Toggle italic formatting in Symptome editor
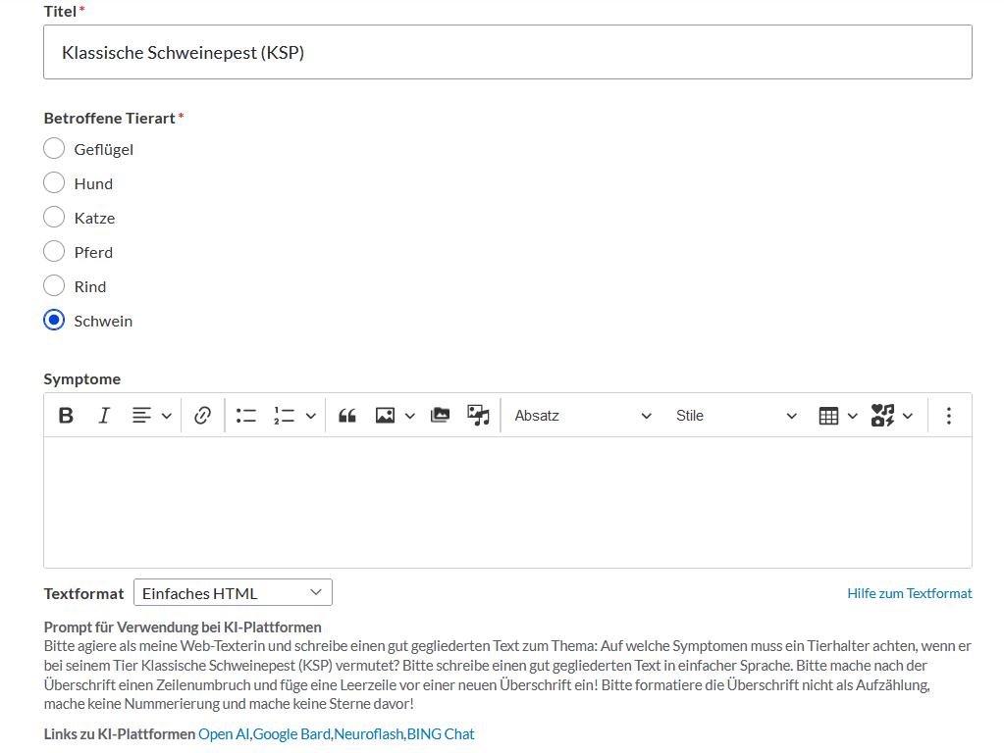 click(x=104, y=415)
